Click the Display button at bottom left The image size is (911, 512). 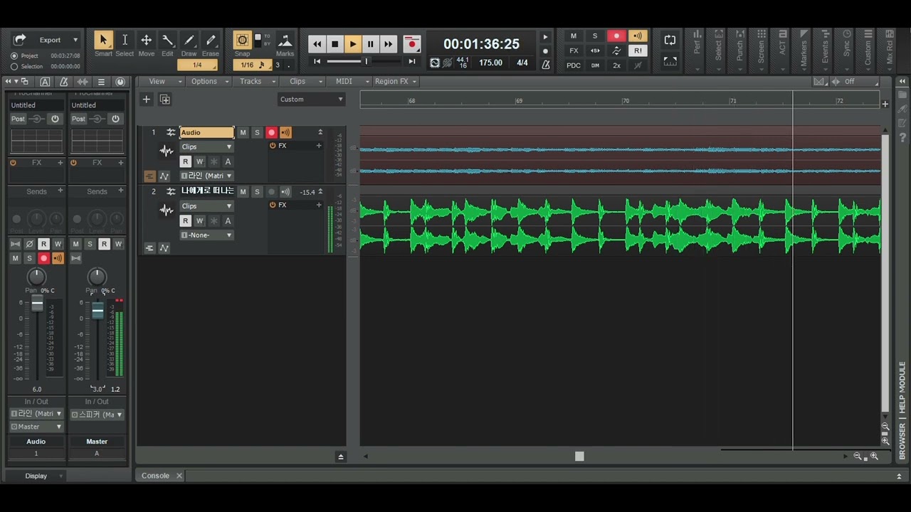36,476
